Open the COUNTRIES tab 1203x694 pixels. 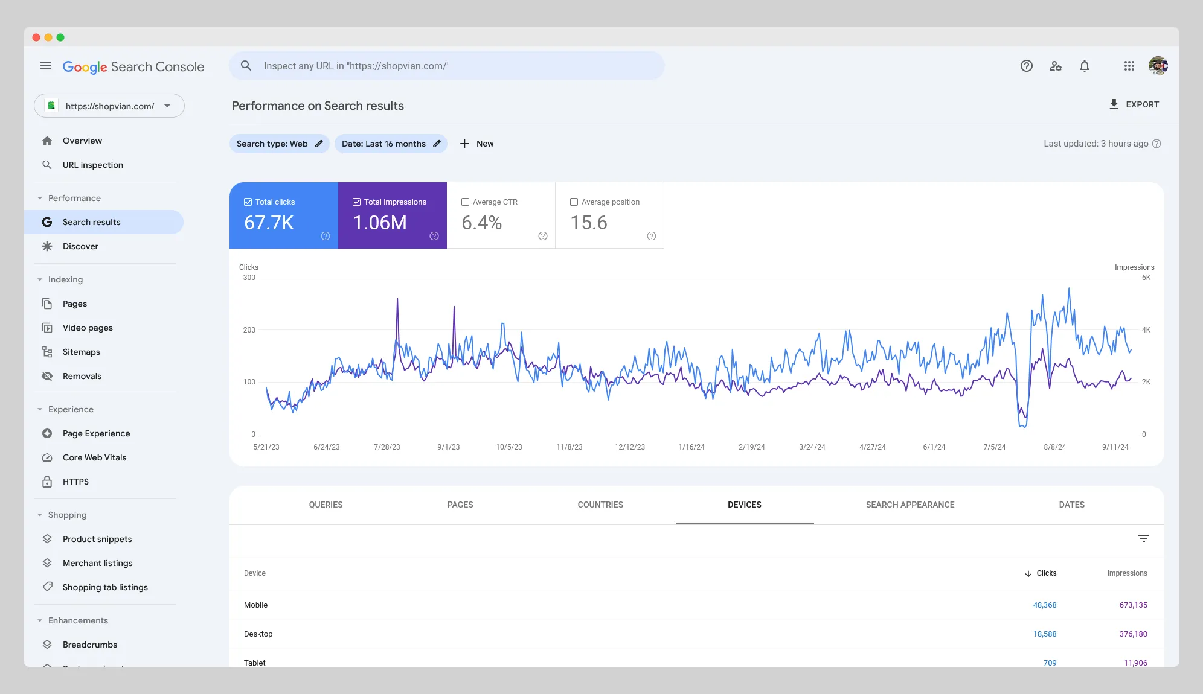[600, 505]
